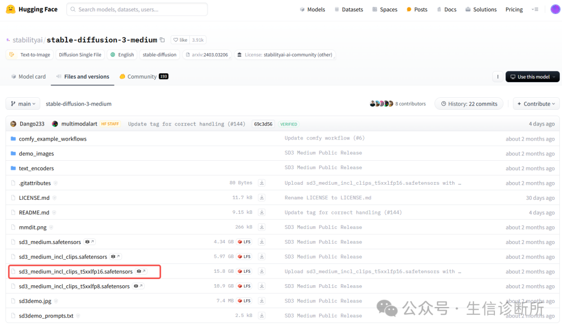Download the sd3_medium_incl_clips.safetensors file

click(x=262, y=257)
